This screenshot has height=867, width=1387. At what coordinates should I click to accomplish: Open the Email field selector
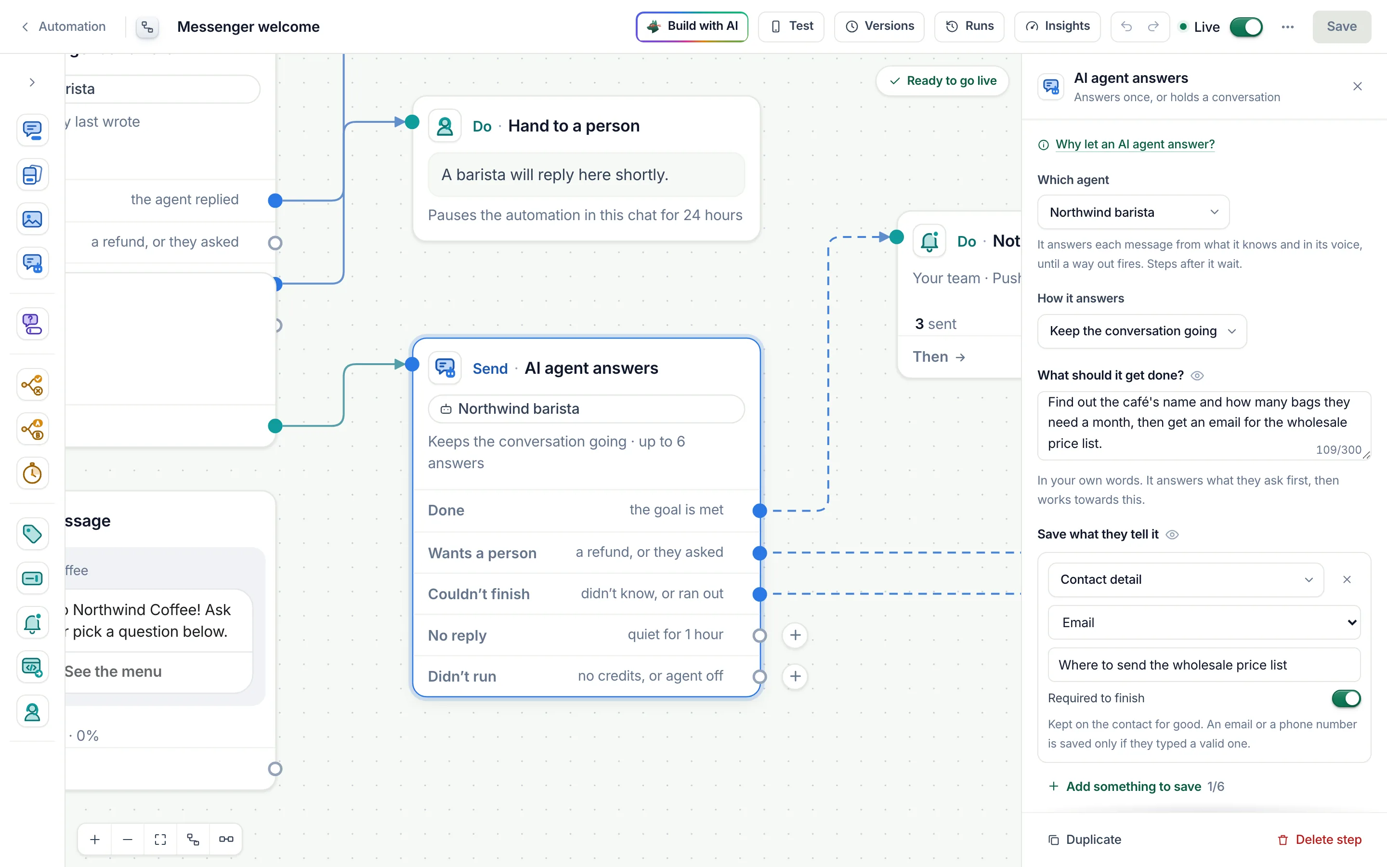(x=1204, y=622)
